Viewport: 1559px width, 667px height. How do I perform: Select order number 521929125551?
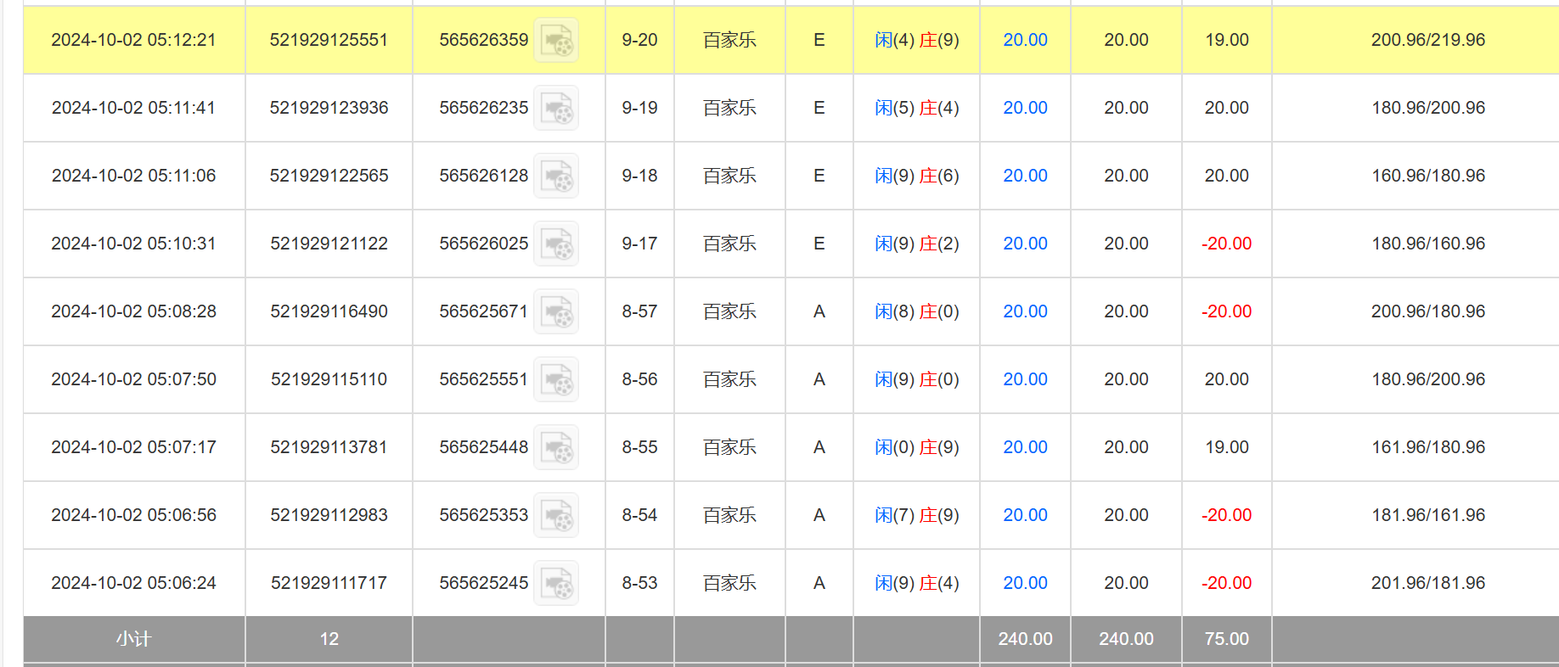(x=329, y=40)
